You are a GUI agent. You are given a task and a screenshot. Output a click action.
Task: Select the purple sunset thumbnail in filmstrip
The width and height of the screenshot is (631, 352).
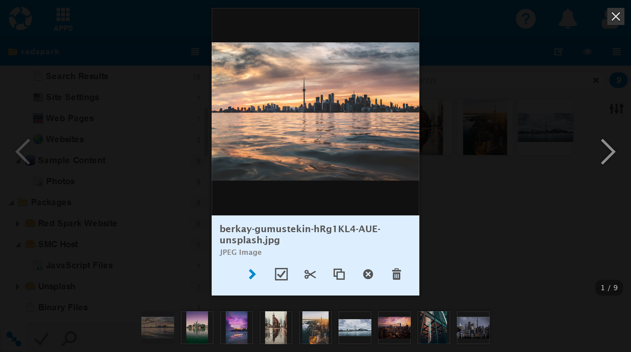tap(237, 328)
